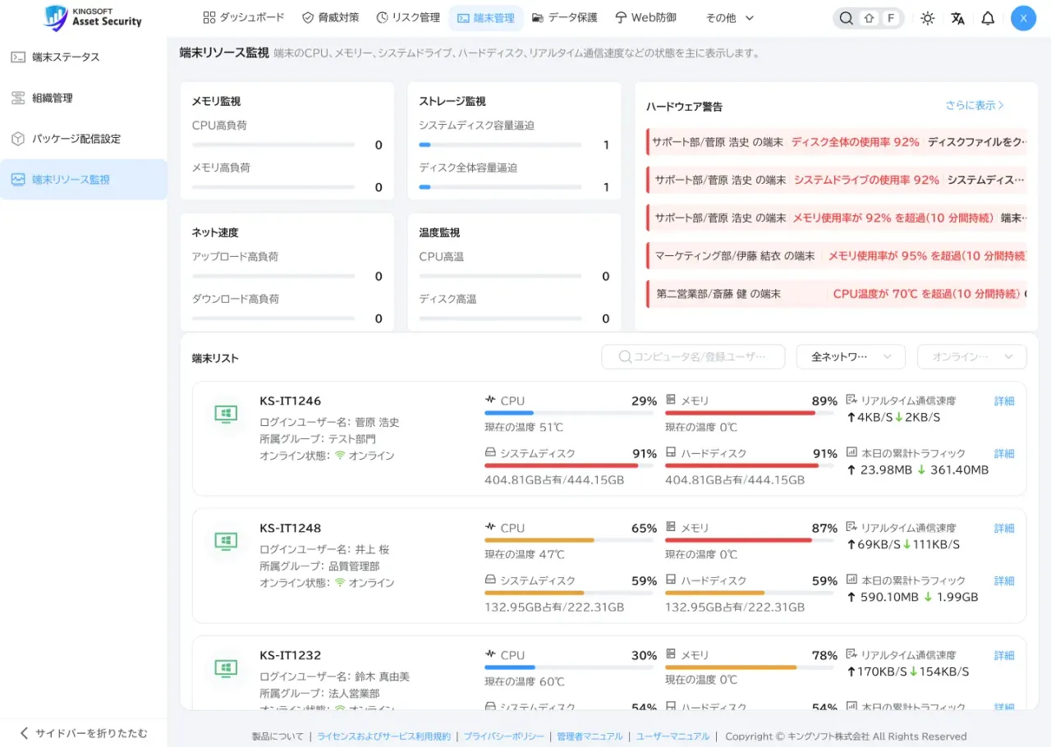Viewport: 1051px width, 747px height.
Task: Open the 全ネットワーク dropdown filter
Action: click(x=851, y=357)
